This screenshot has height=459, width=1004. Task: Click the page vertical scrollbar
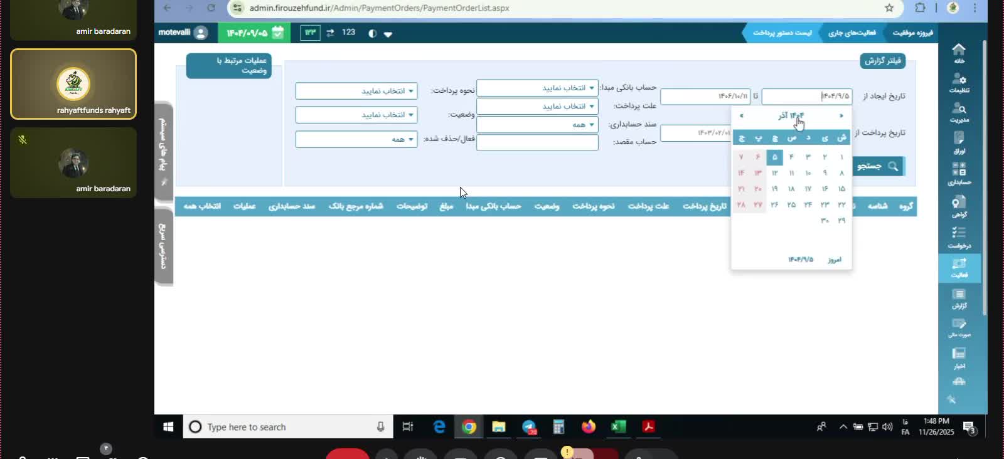tap(985, 177)
